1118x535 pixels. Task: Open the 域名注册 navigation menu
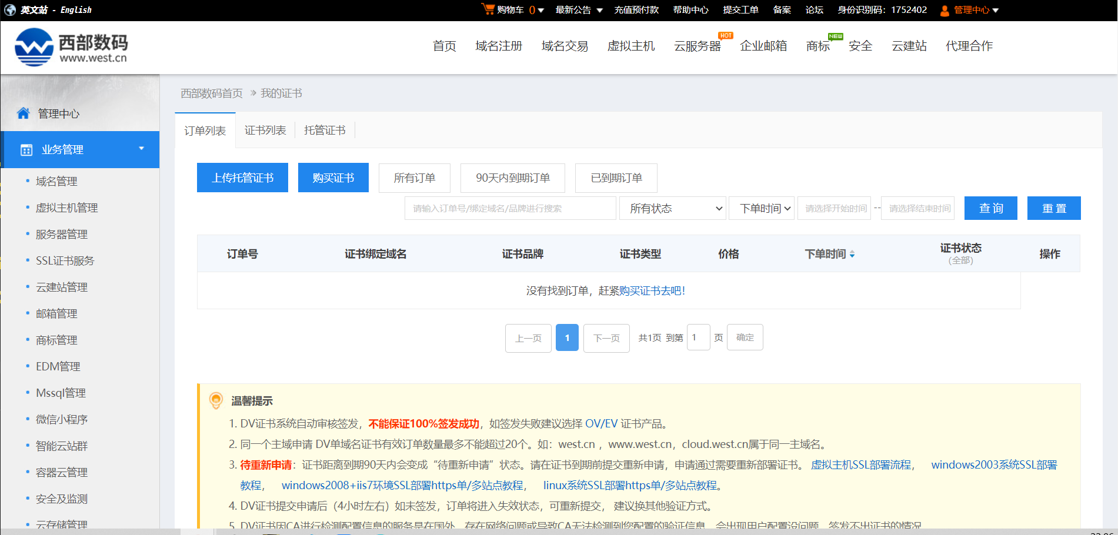pyautogui.click(x=498, y=46)
